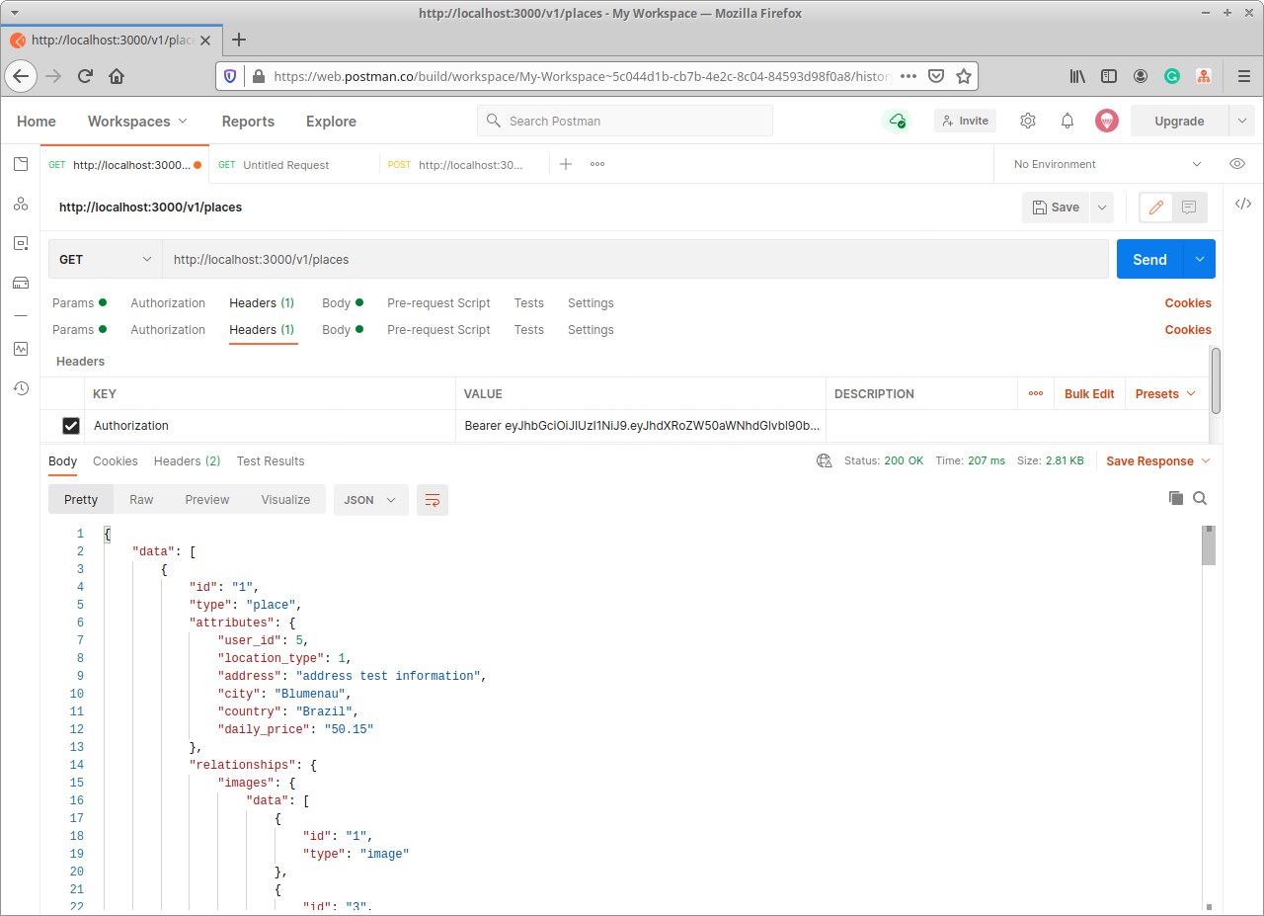Click the blue Send button
The width and height of the screenshot is (1264, 916).
(1149, 260)
